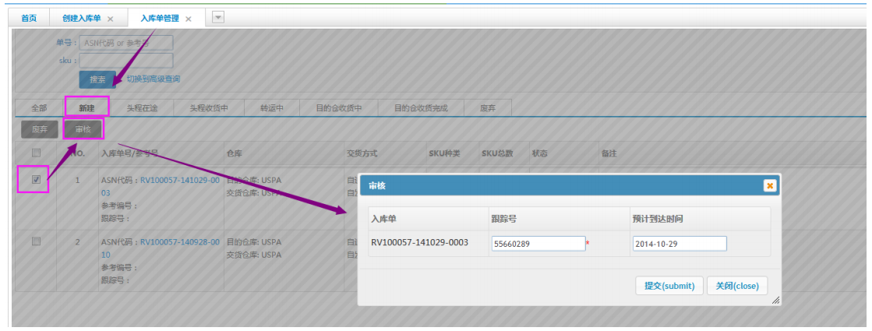Close the 入库单管理 tab with its x icon

[189, 19]
